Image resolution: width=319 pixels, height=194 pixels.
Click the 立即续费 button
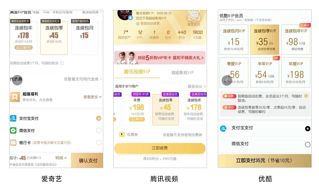click(160, 148)
